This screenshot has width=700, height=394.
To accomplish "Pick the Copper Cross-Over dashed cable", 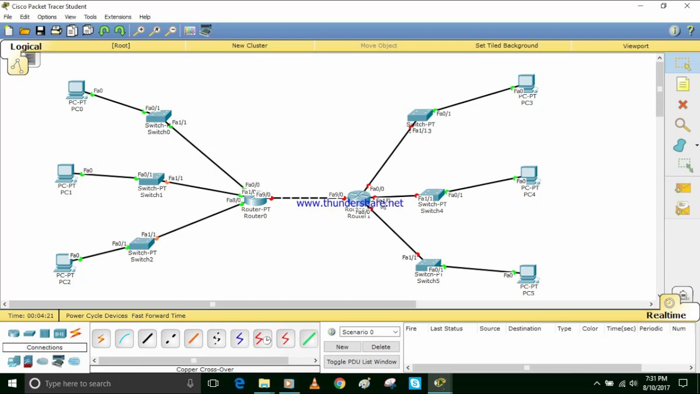I will point(170,339).
